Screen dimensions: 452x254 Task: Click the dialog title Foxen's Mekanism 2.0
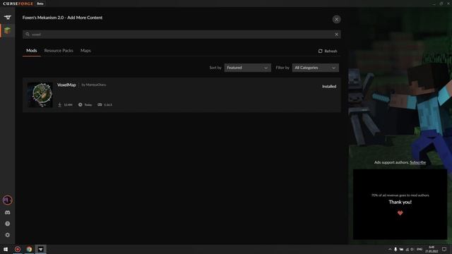tap(62, 18)
